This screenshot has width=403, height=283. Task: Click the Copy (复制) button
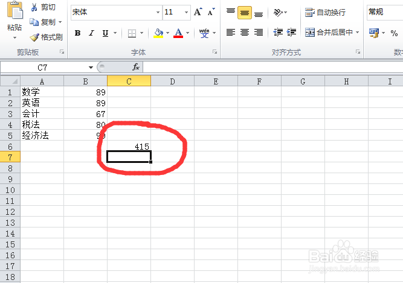click(42, 22)
